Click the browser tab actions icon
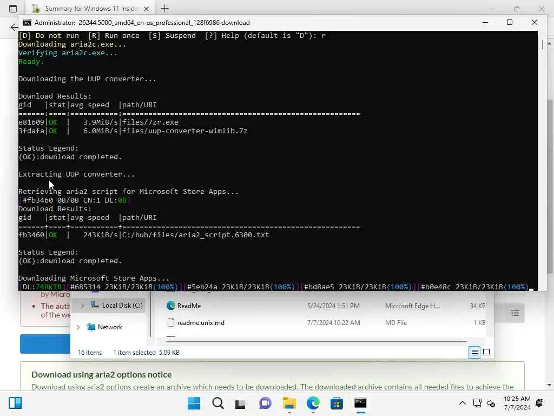Screen dimensions: 554x416 [13, 9]
